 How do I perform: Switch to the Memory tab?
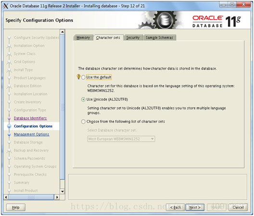coord(83,37)
